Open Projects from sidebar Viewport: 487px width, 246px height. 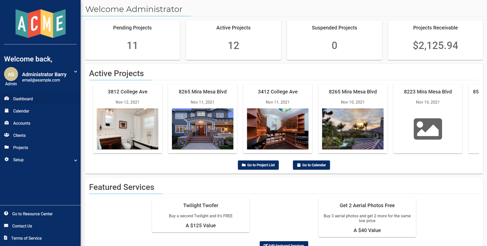coord(40,147)
